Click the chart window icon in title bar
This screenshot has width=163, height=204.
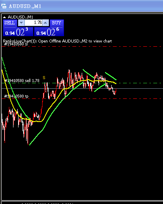click(x=4, y=6)
